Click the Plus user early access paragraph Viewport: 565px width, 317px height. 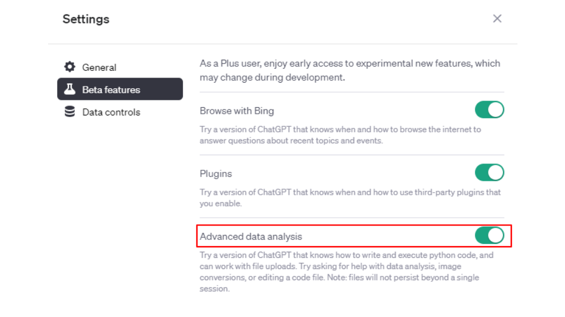coord(350,70)
